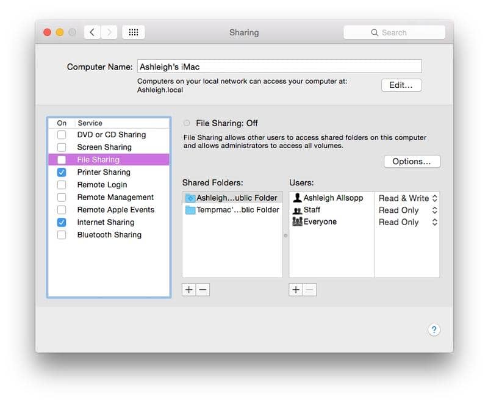Select the Tempmac Public Folder icon

pos(189,210)
